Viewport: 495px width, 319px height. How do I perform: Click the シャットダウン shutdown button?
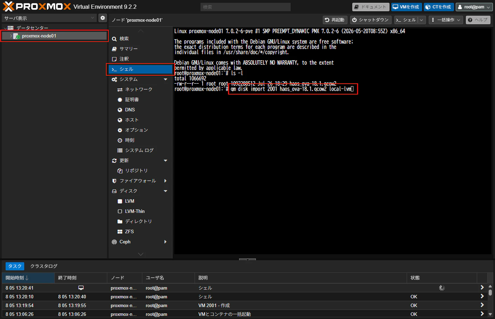[371, 20]
